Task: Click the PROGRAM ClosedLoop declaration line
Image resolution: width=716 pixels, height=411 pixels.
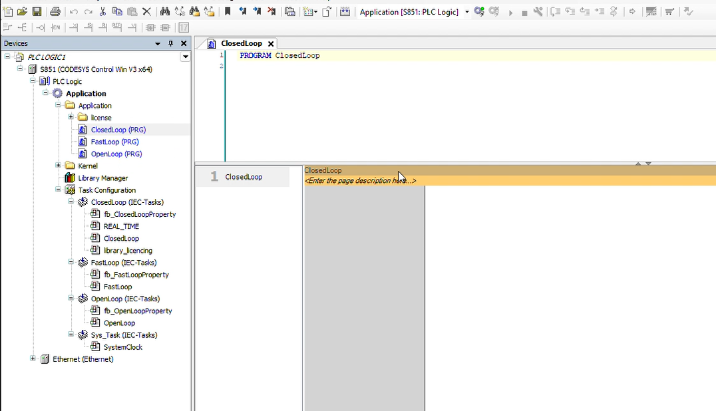Action: click(x=279, y=56)
